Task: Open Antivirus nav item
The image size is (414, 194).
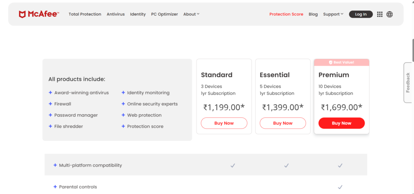Action: (x=116, y=14)
